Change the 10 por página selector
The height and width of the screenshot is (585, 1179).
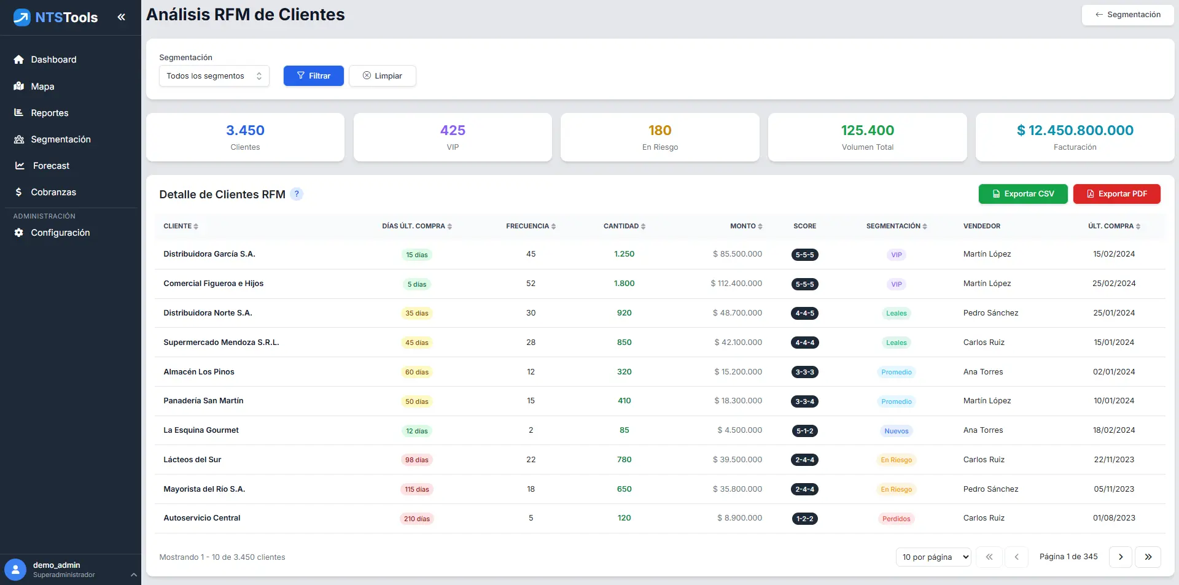point(933,557)
